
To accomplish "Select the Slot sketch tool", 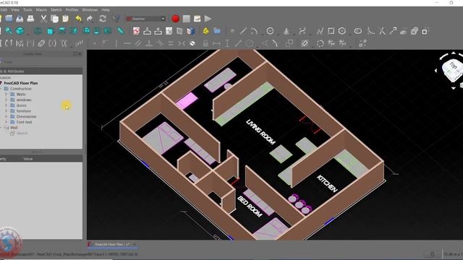I will click(x=358, y=30).
